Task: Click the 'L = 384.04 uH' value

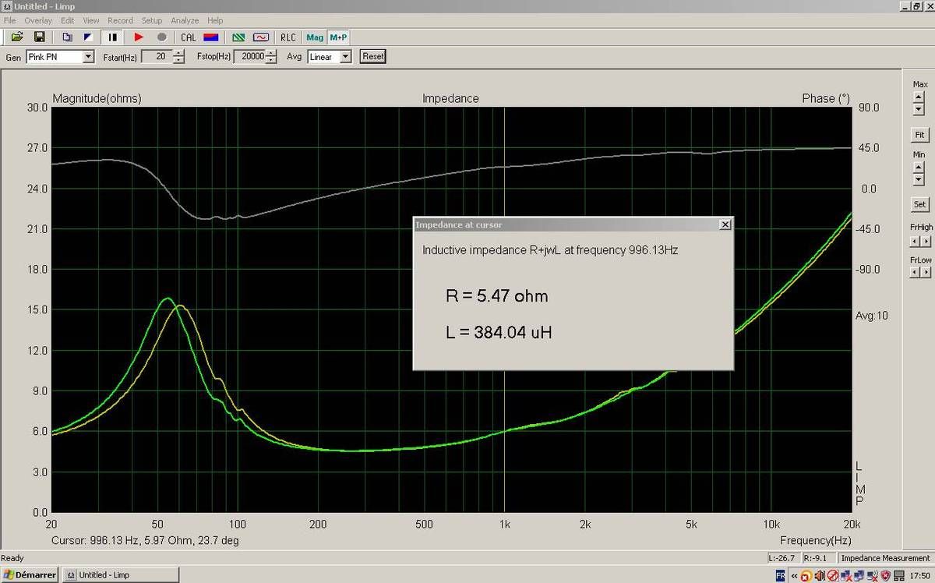Action: (x=499, y=332)
